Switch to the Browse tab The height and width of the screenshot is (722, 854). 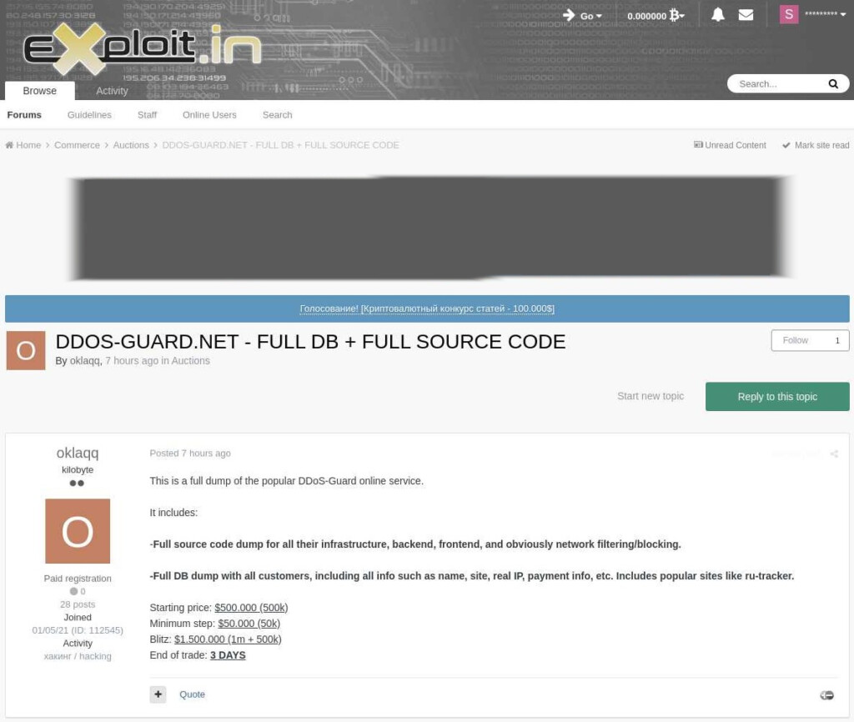(40, 91)
